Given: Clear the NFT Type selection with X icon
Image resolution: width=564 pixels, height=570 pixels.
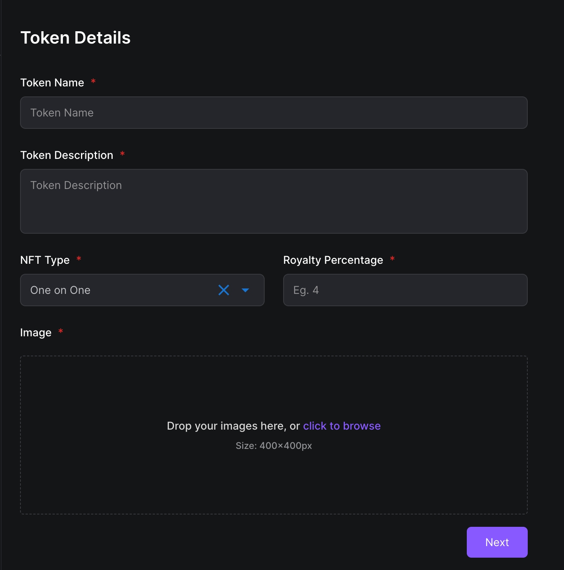Looking at the screenshot, I should 224,290.
